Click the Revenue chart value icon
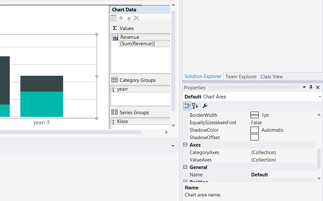Image resolution: width=323 pixels, height=201 pixels. tap(115, 37)
